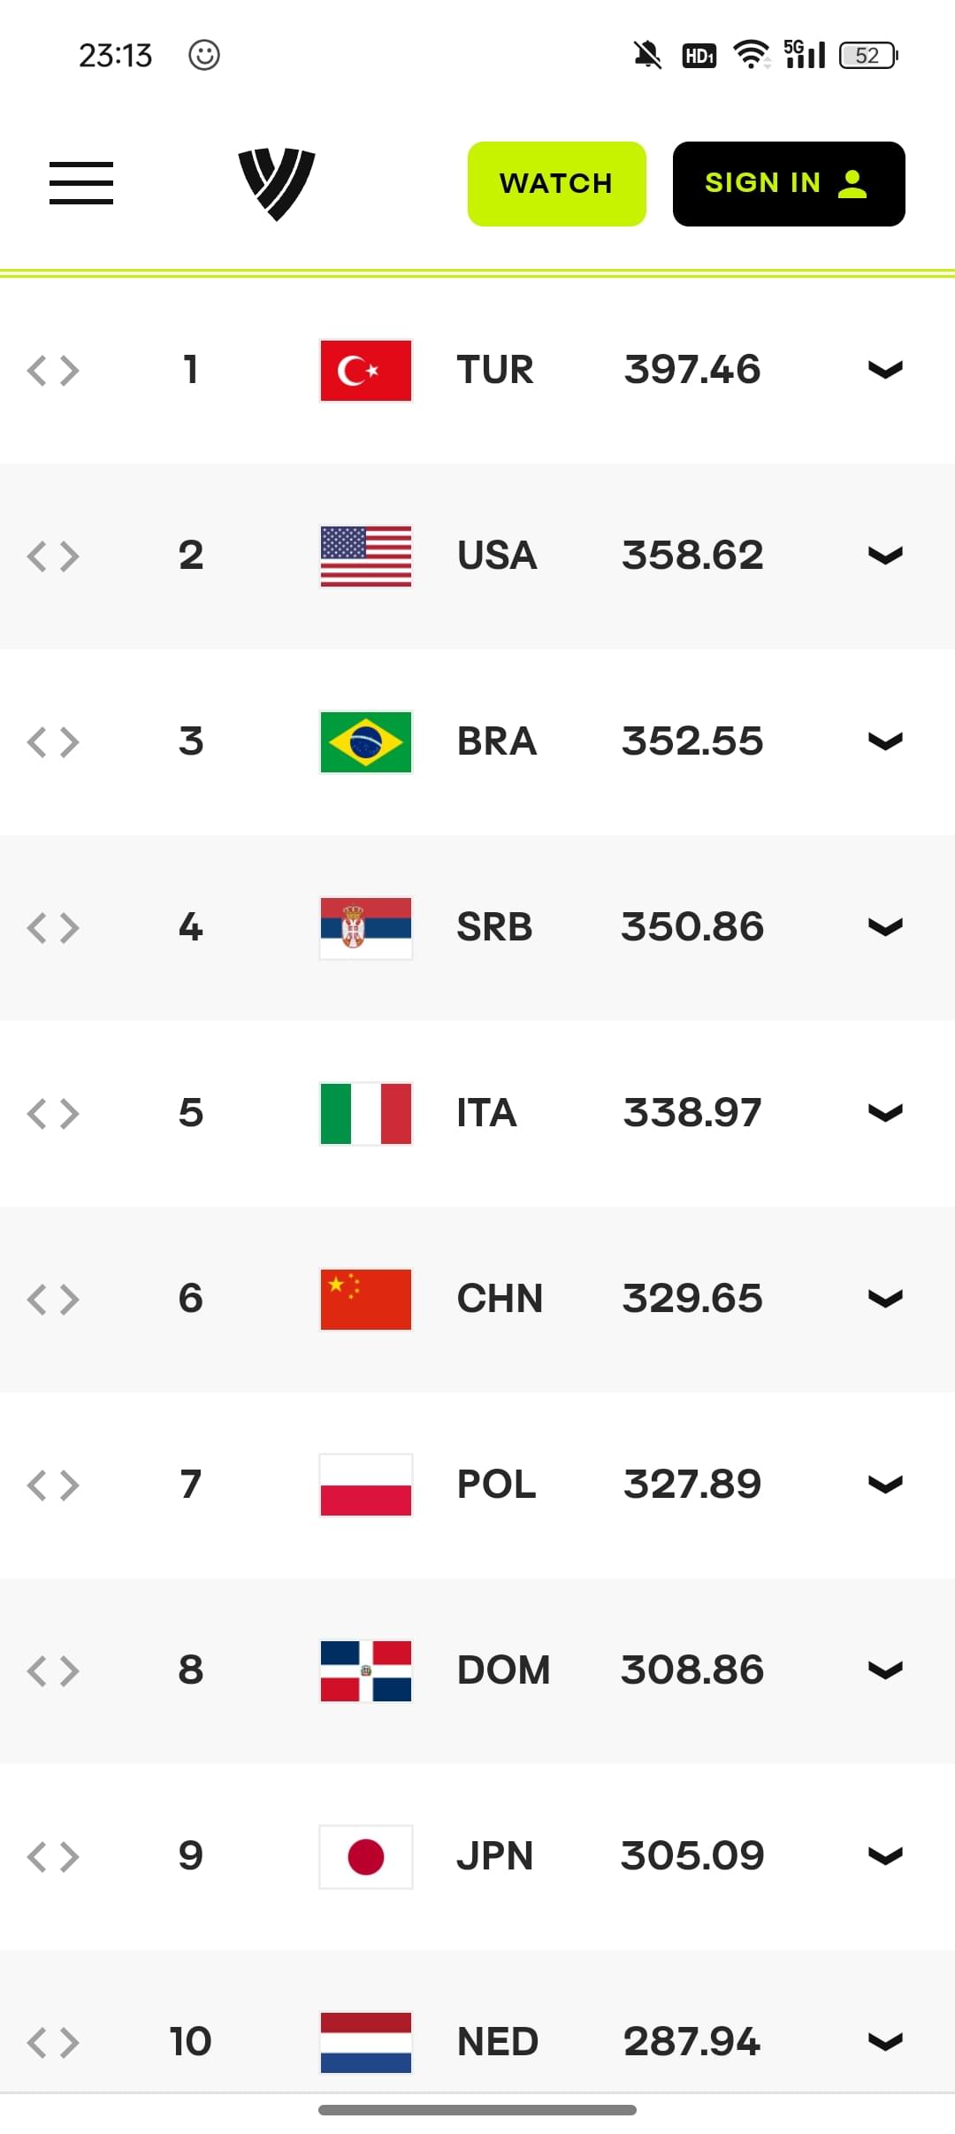Tap the Turkey flag icon
Screen dimensions: 955x2134
pos(366,371)
